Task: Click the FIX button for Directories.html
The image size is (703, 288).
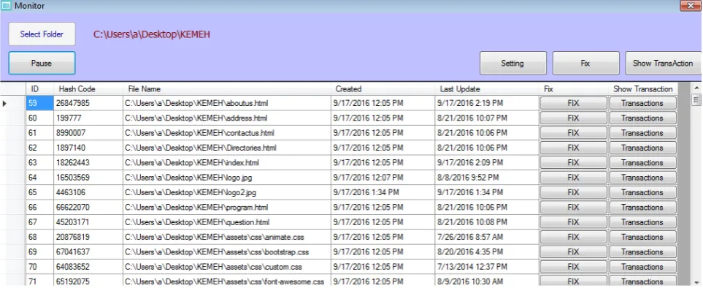Action: coord(574,148)
